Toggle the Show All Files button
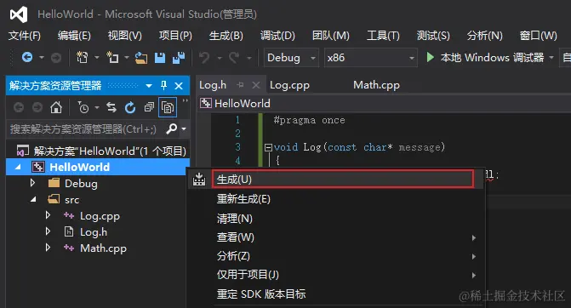 coord(168,107)
